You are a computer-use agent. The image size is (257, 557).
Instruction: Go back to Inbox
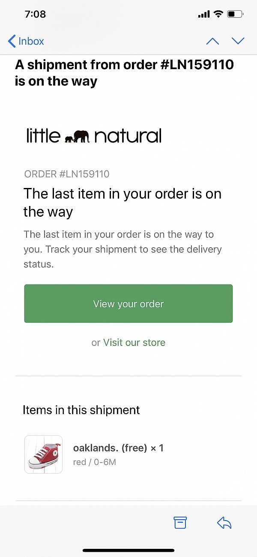26,41
